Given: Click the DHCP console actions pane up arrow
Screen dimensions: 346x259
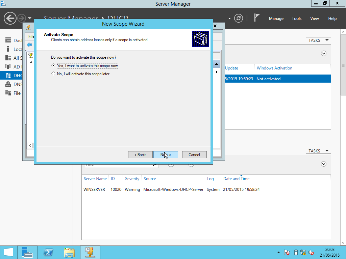Looking at the screenshot, I should (216, 64).
